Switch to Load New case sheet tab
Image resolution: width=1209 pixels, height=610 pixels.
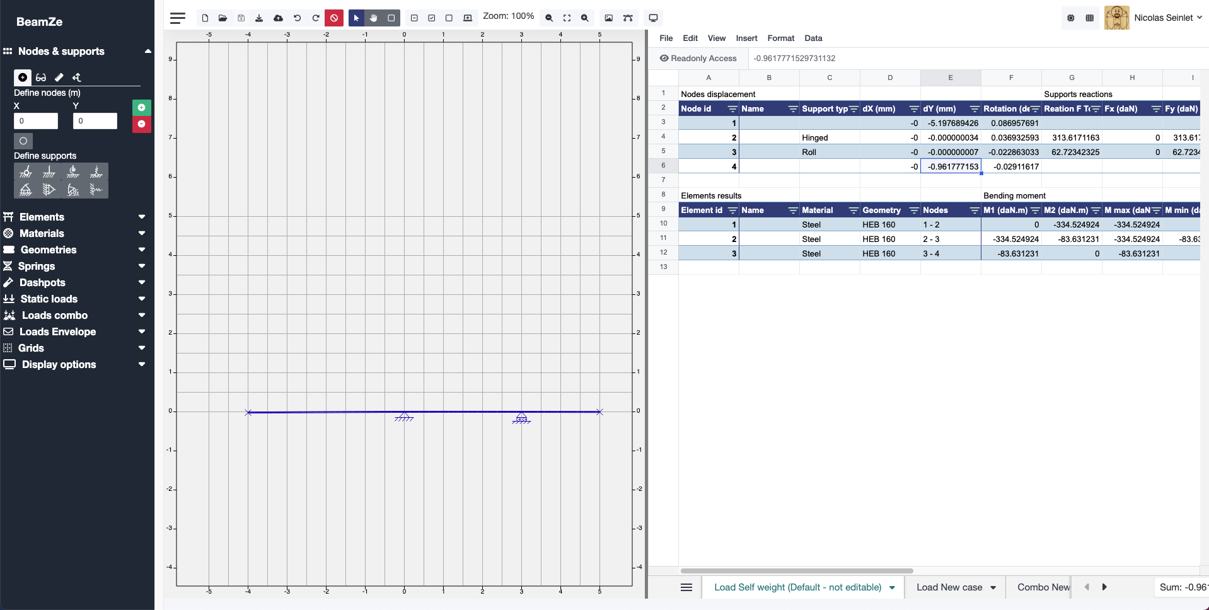(x=949, y=587)
